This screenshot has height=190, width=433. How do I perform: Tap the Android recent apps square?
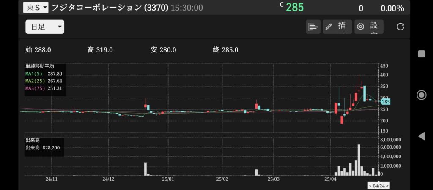422,54
